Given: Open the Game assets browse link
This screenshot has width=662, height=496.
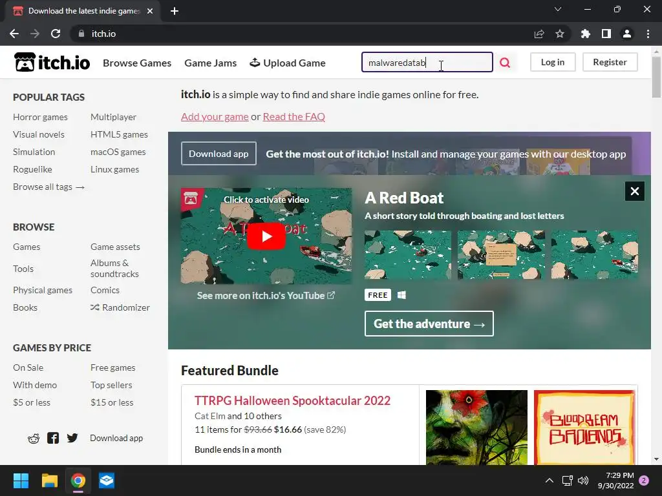Looking at the screenshot, I should [x=115, y=247].
